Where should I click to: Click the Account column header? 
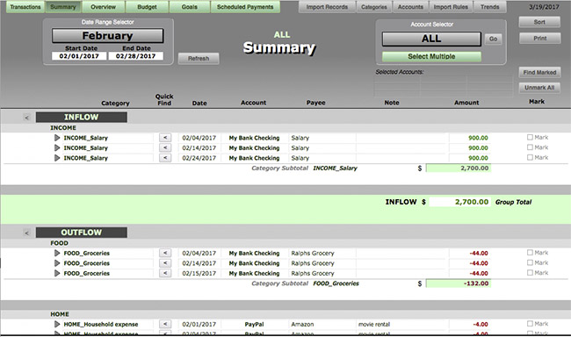[254, 103]
